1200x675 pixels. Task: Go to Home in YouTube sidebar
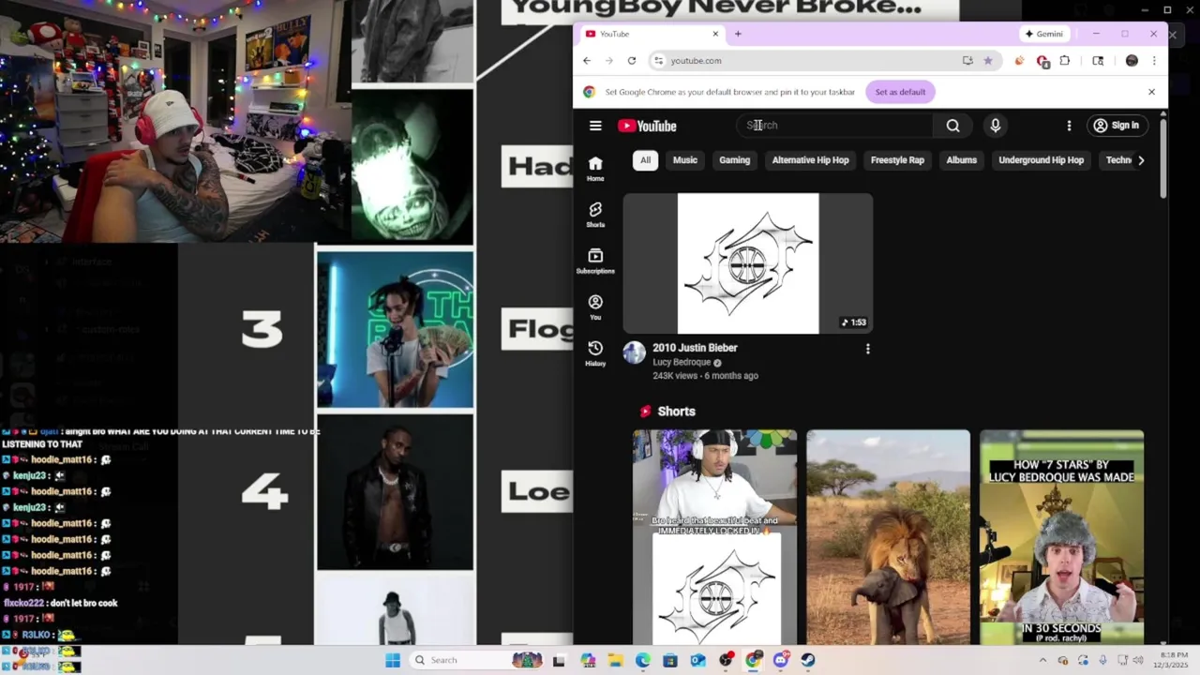click(x=595, y=169)
